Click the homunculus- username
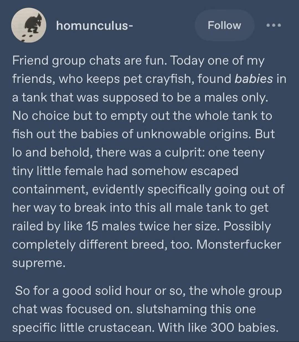Viewport: 299px width, 342px height. [94, 25]
